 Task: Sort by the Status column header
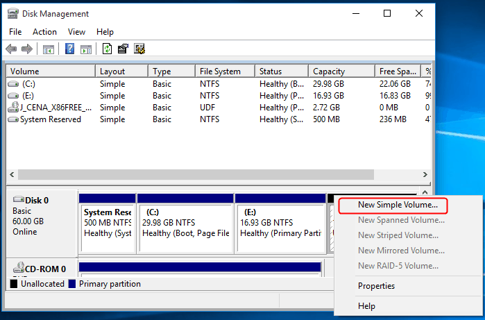click(x=282, y=71)
